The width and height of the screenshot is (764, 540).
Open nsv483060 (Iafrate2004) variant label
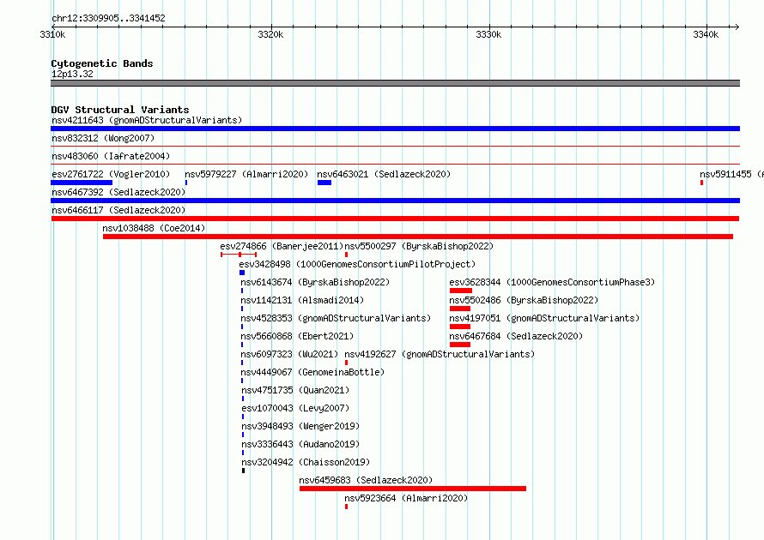111,156
